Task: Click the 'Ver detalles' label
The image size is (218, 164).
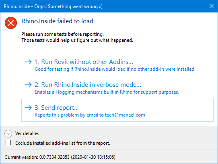Action: [x=27, y=133]
